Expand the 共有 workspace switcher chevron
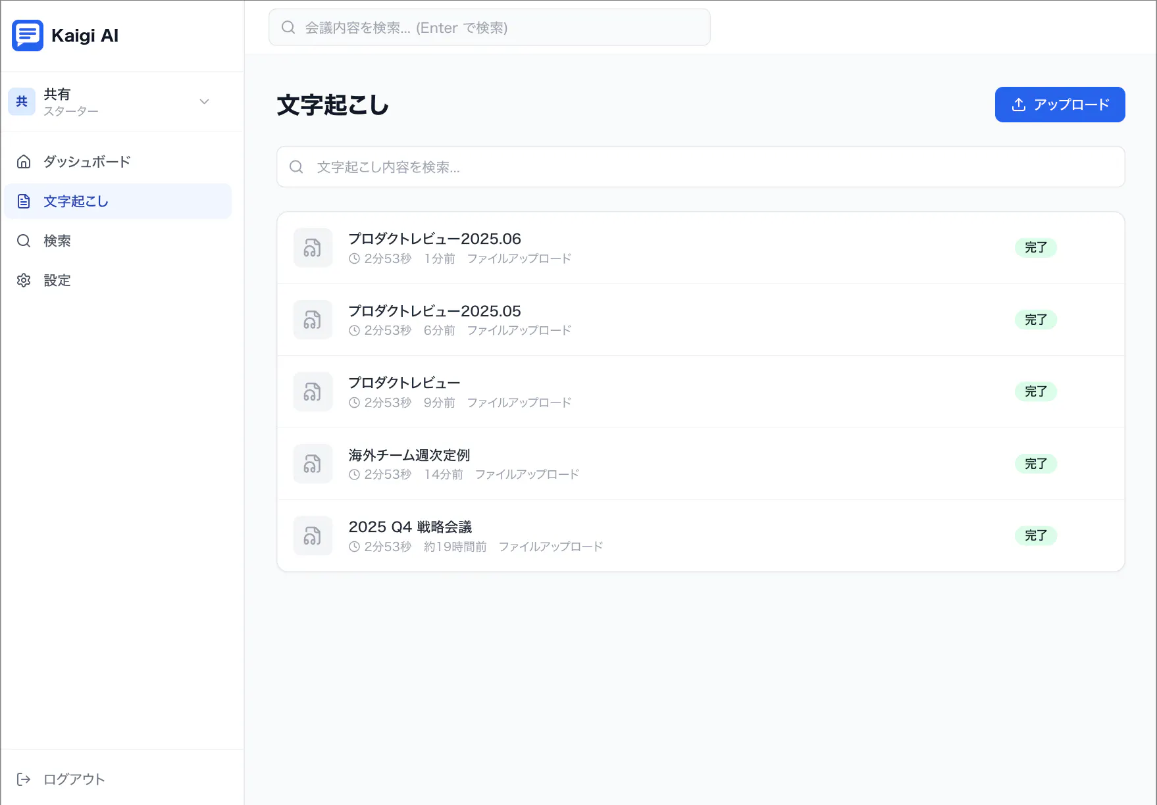Image resolution: width=1157 pixels, height=805 pixels. coord(204,101)
